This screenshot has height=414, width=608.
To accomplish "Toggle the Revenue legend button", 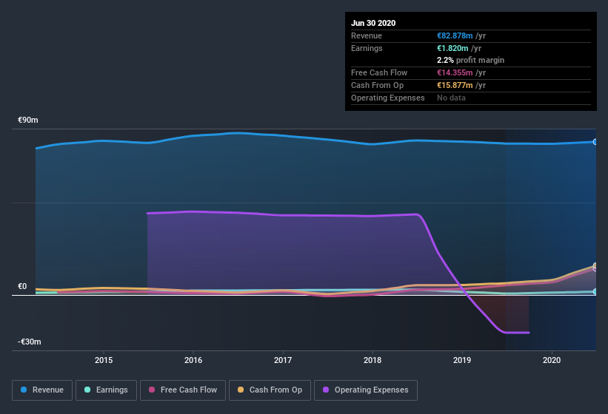I will coord(42,390).
